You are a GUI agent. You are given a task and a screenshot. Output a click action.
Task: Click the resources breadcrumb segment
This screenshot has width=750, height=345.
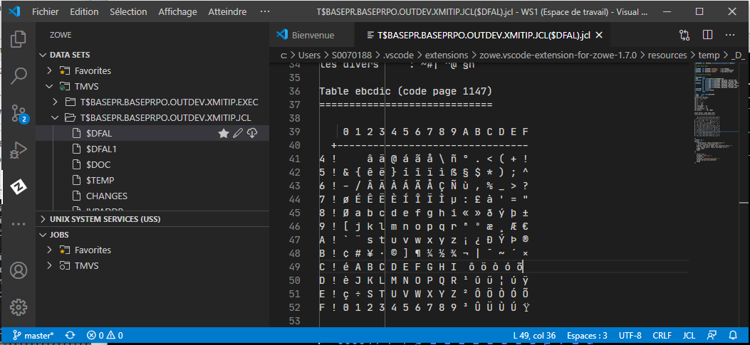(667, 55)
